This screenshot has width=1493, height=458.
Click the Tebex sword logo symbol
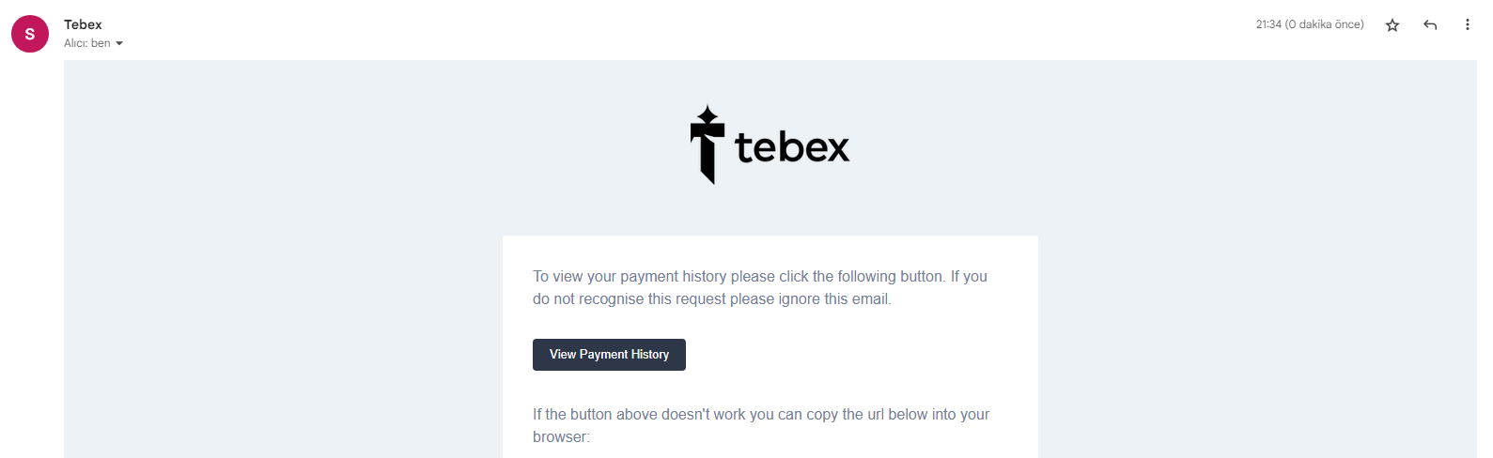(x=708, y=148)
